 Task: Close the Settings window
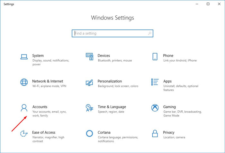pyautogui.click(x=219, y=4)
